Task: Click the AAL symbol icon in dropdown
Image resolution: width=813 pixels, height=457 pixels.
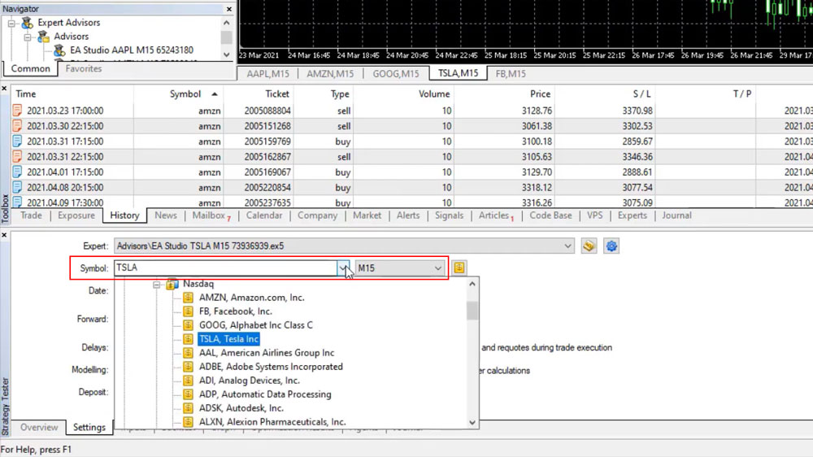Action: coord(189,353)
